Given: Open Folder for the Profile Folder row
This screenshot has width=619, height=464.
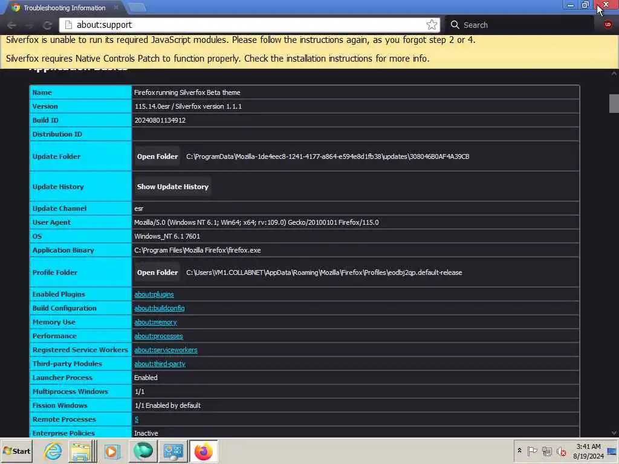Looking at the screenshot, I should 158,272.
